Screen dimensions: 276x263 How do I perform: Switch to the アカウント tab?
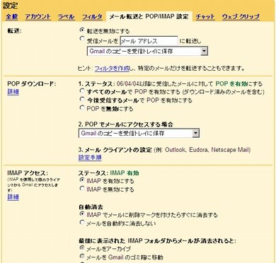click(38, 17)
